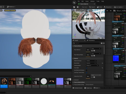Open the Tools menu

point(98,1)
